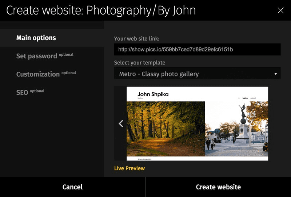Click the web site link field
Image resolution: width=291 pixels, height=197 pixels.
[x=197, y=50]
